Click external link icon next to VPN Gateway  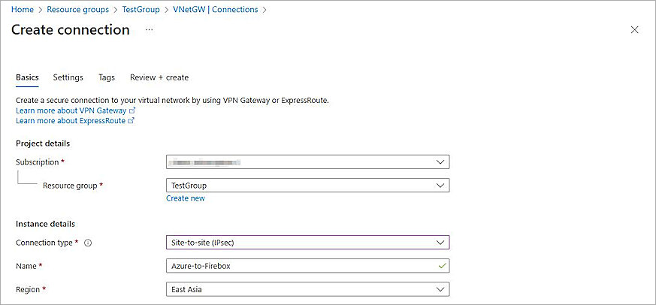pos(132,110)
